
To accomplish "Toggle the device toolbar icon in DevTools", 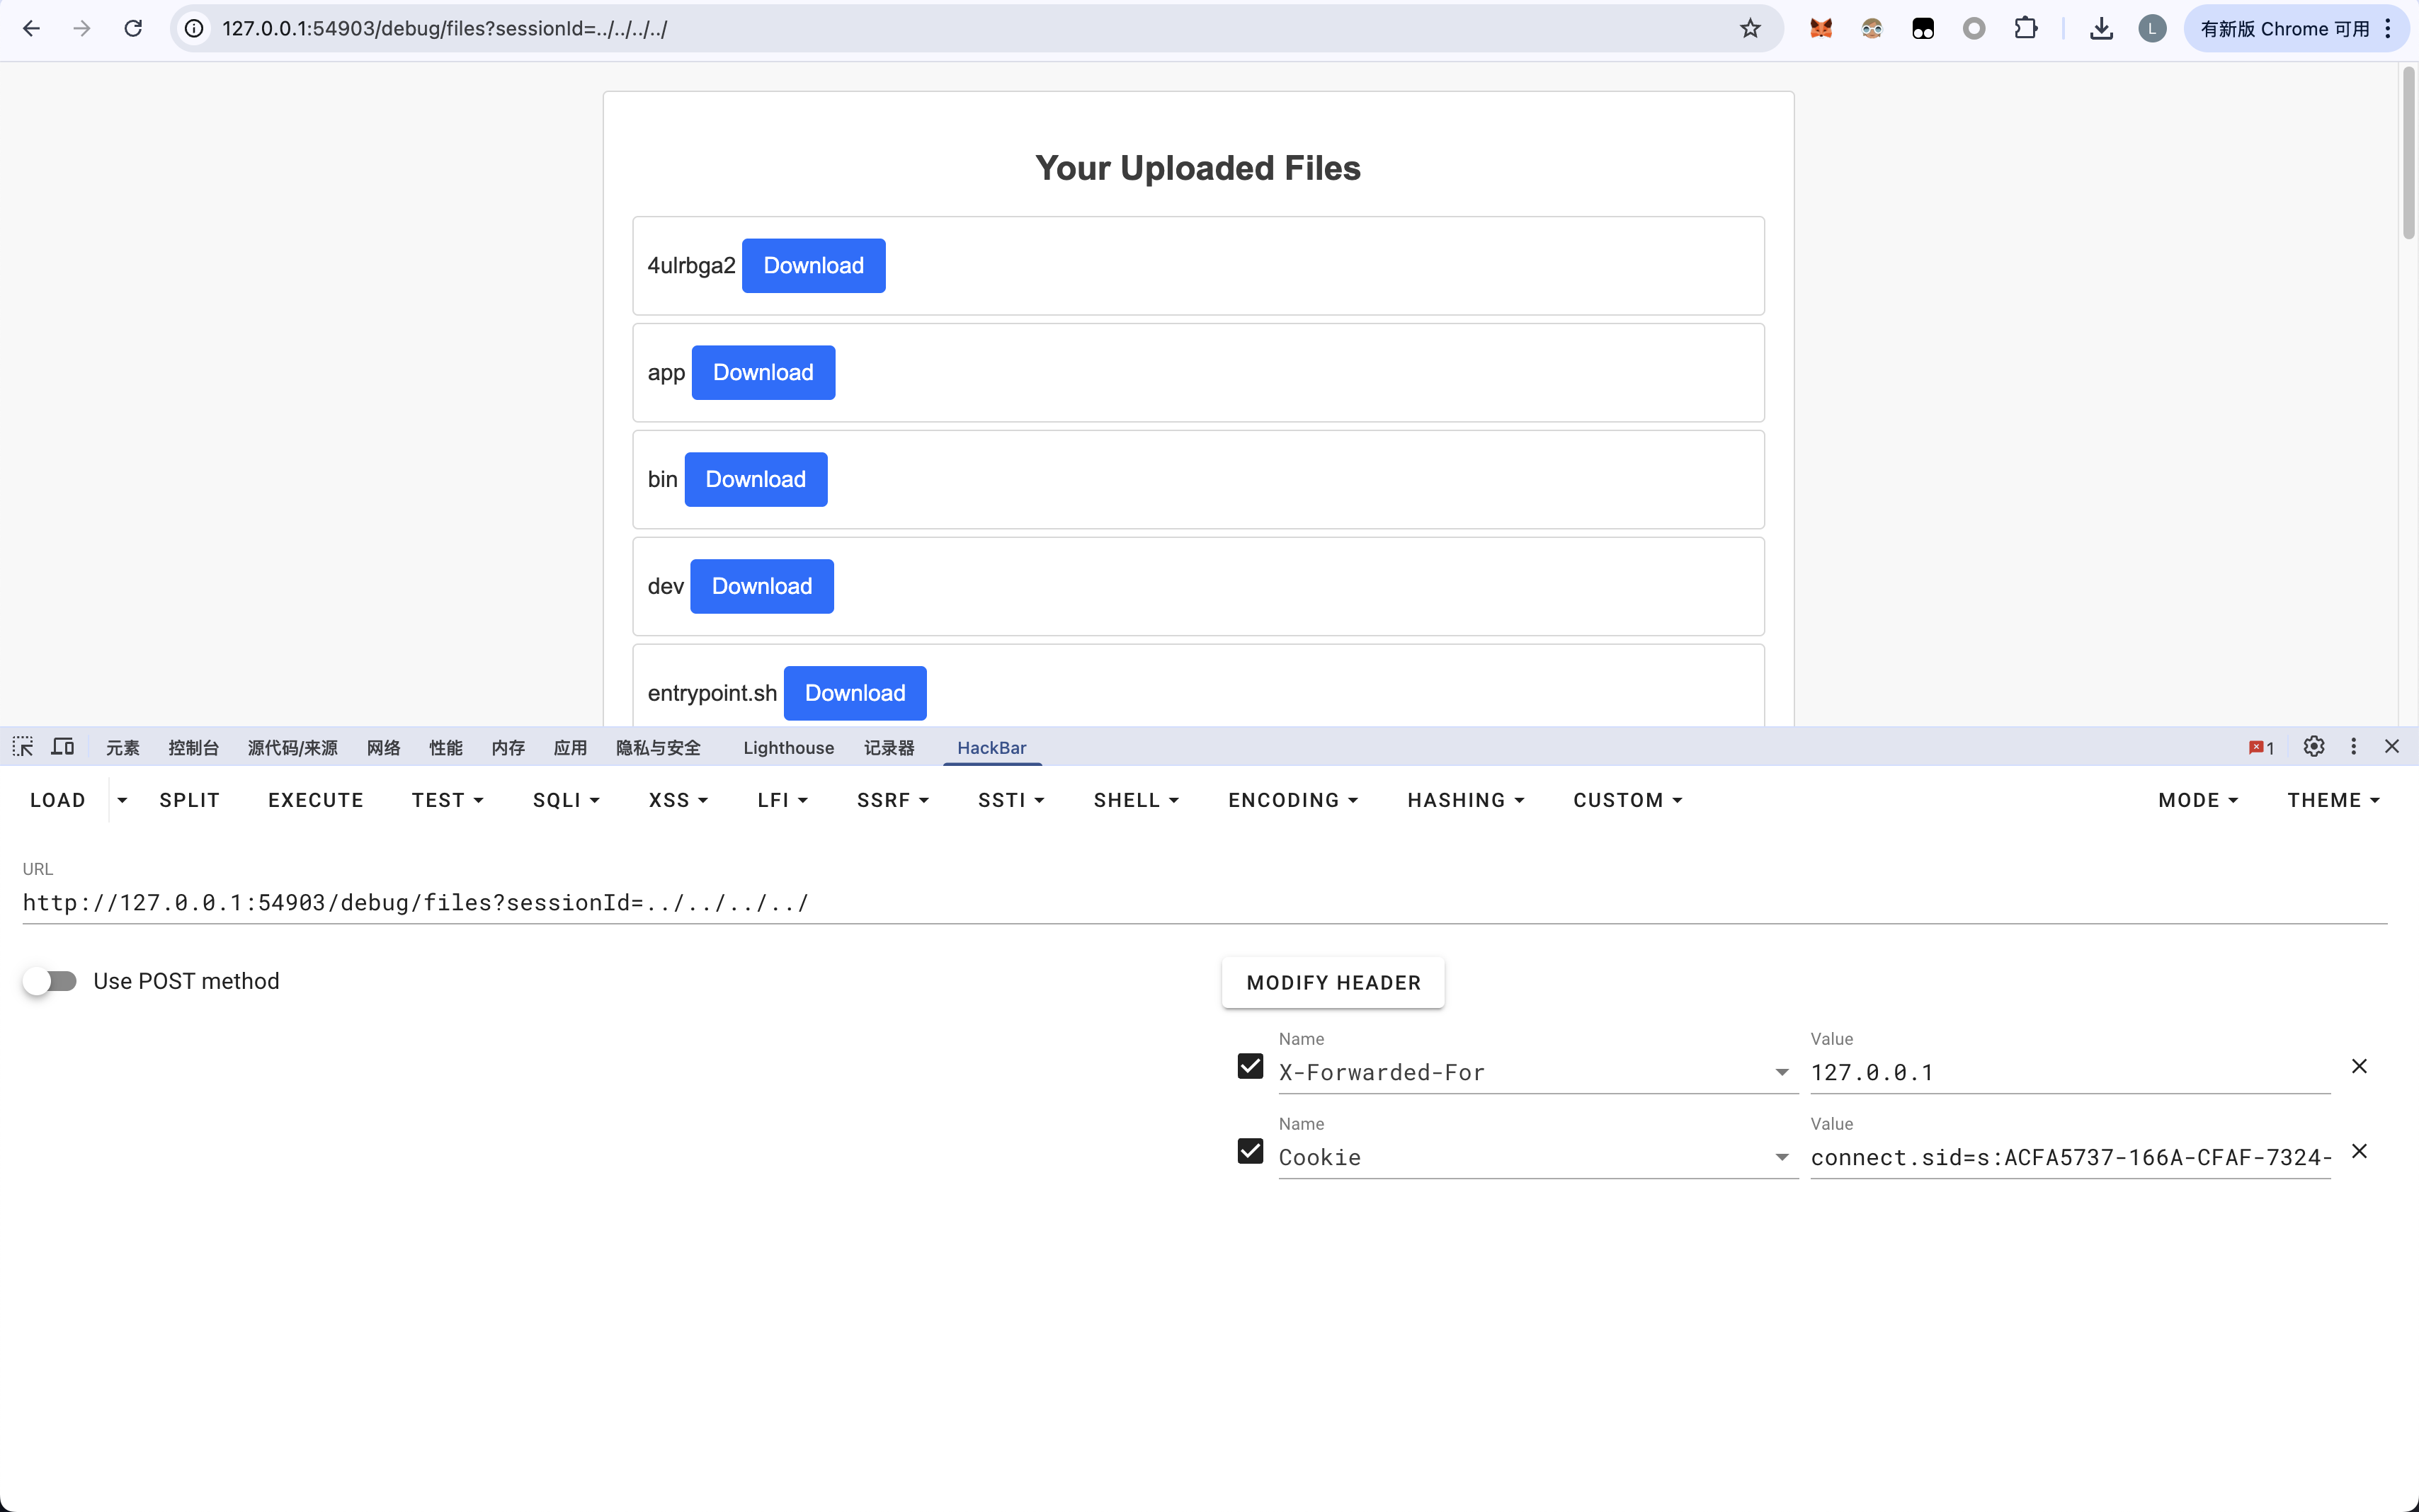I will (63, 747).
